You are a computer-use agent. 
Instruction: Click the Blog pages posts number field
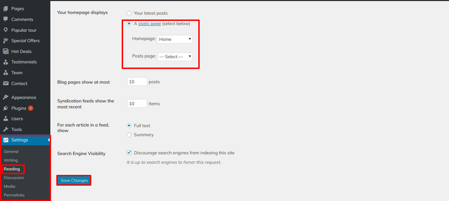137,81
